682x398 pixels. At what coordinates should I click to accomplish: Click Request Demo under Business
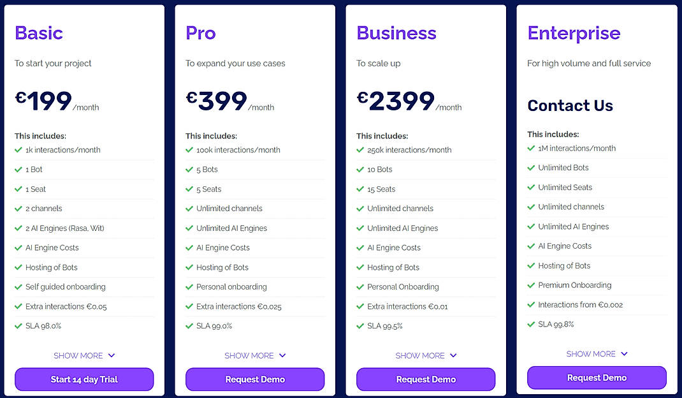426,379
